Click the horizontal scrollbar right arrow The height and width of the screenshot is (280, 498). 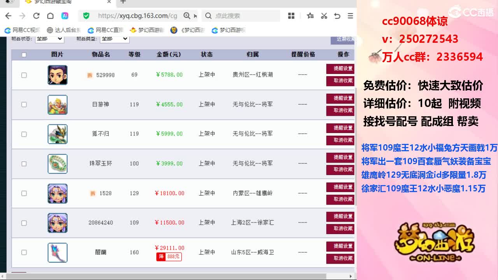click(351, 276)
